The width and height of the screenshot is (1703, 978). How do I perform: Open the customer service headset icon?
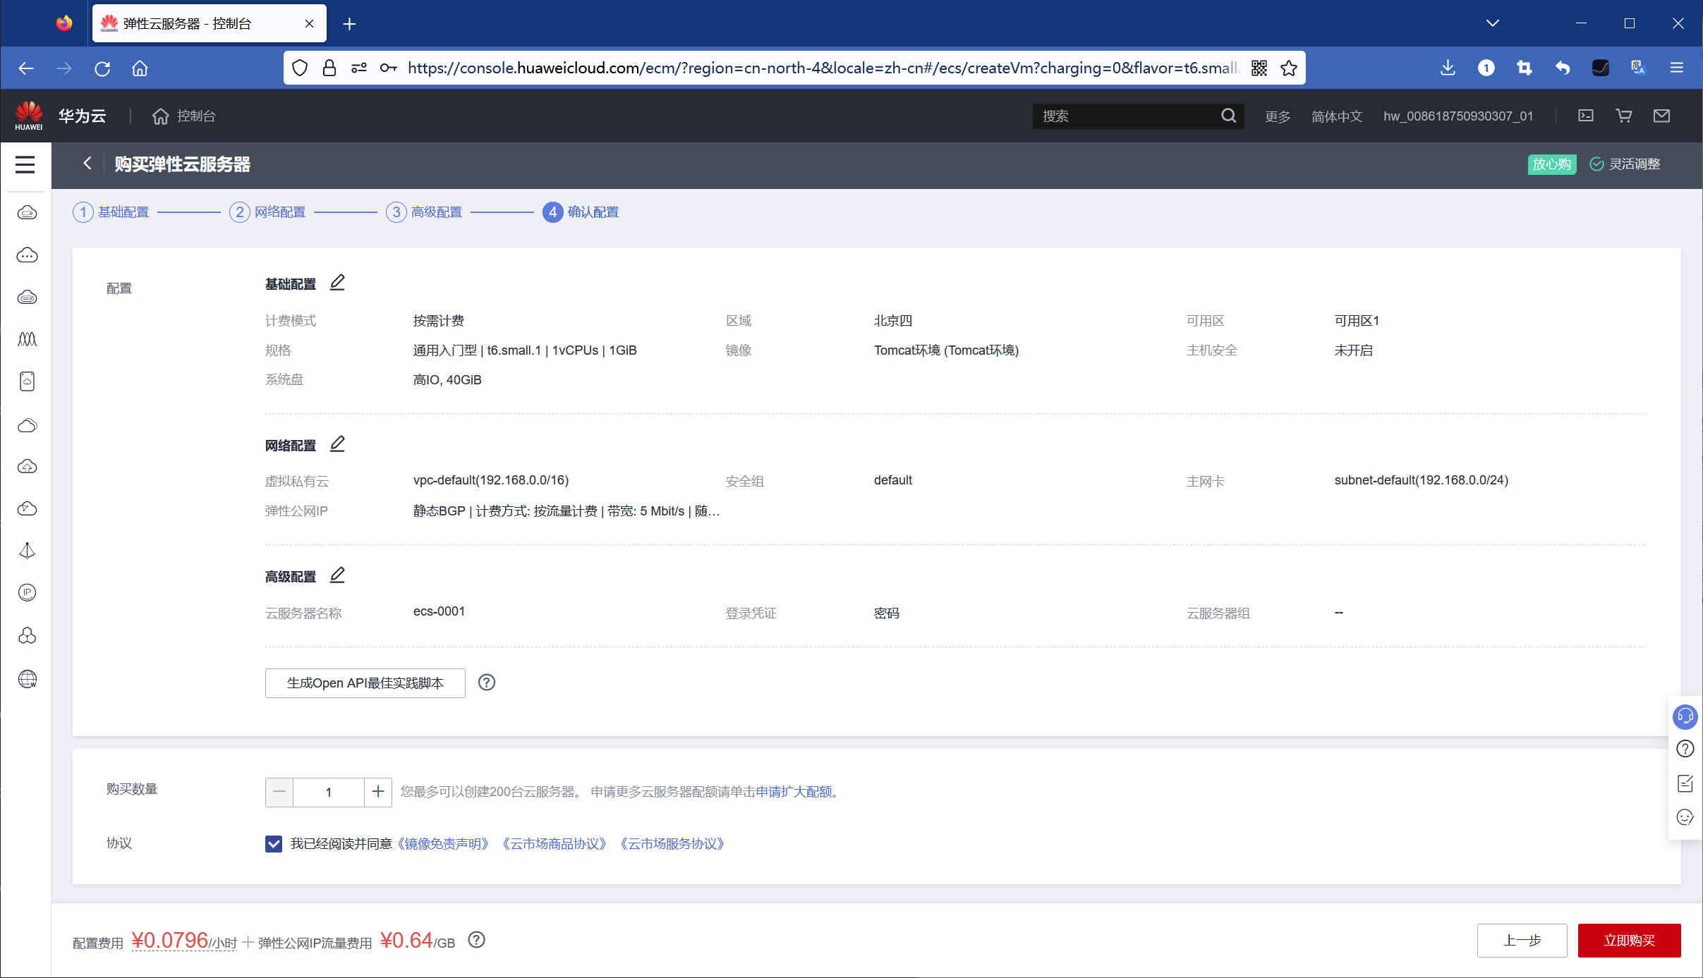1685,716
